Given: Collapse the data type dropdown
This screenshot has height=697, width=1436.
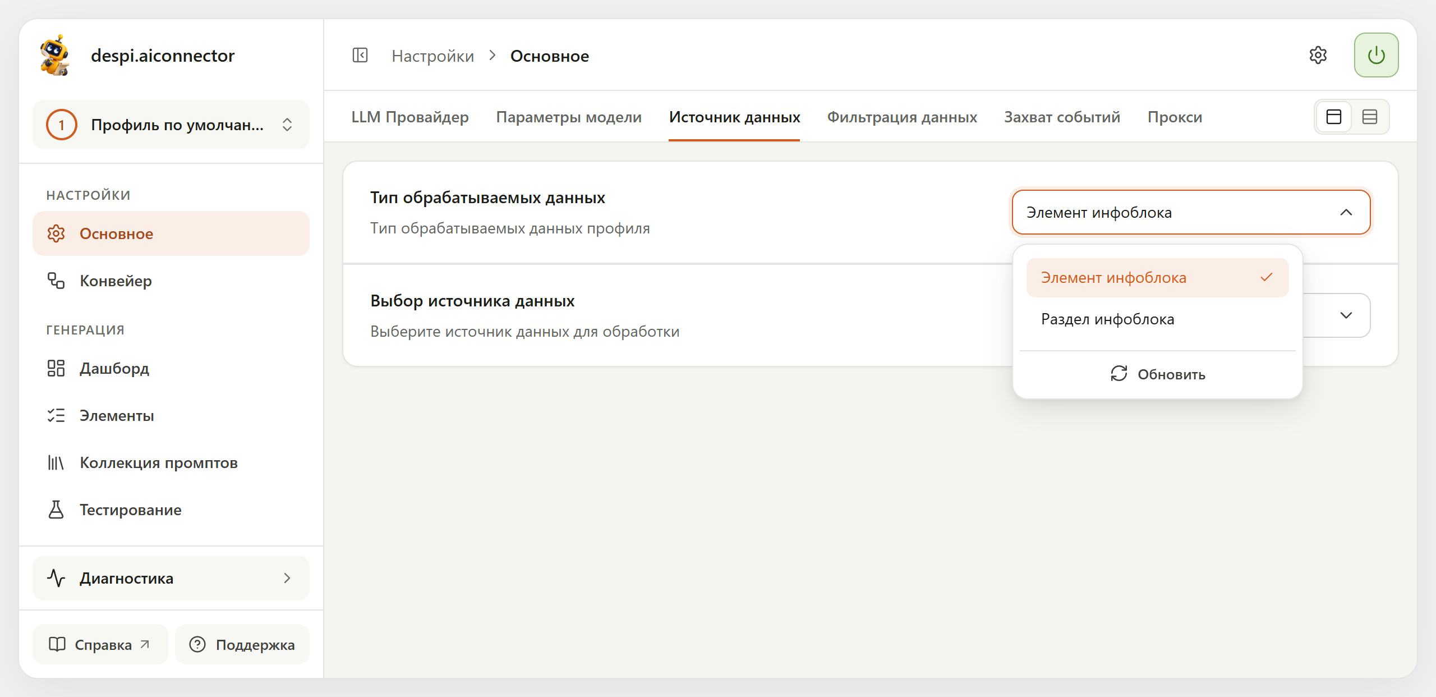Looking at the screenshot, I should click(1191, 213).
